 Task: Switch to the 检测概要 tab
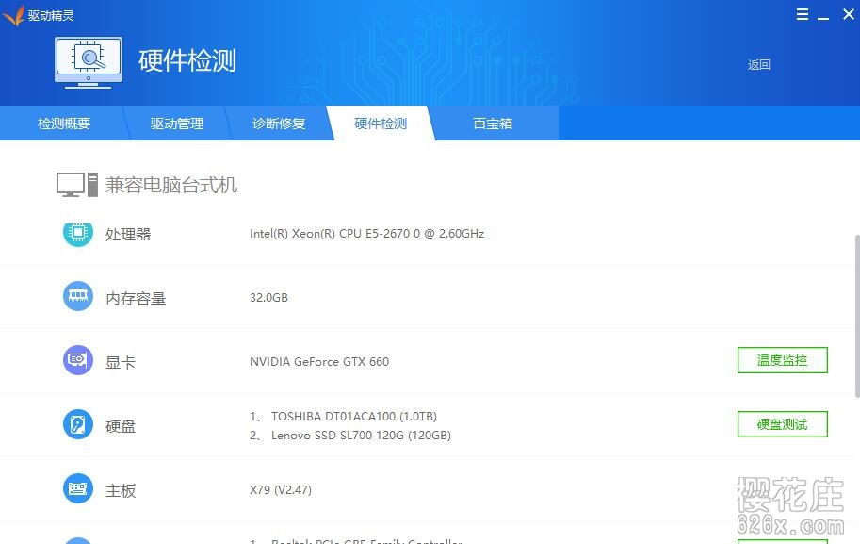point(64,124)
